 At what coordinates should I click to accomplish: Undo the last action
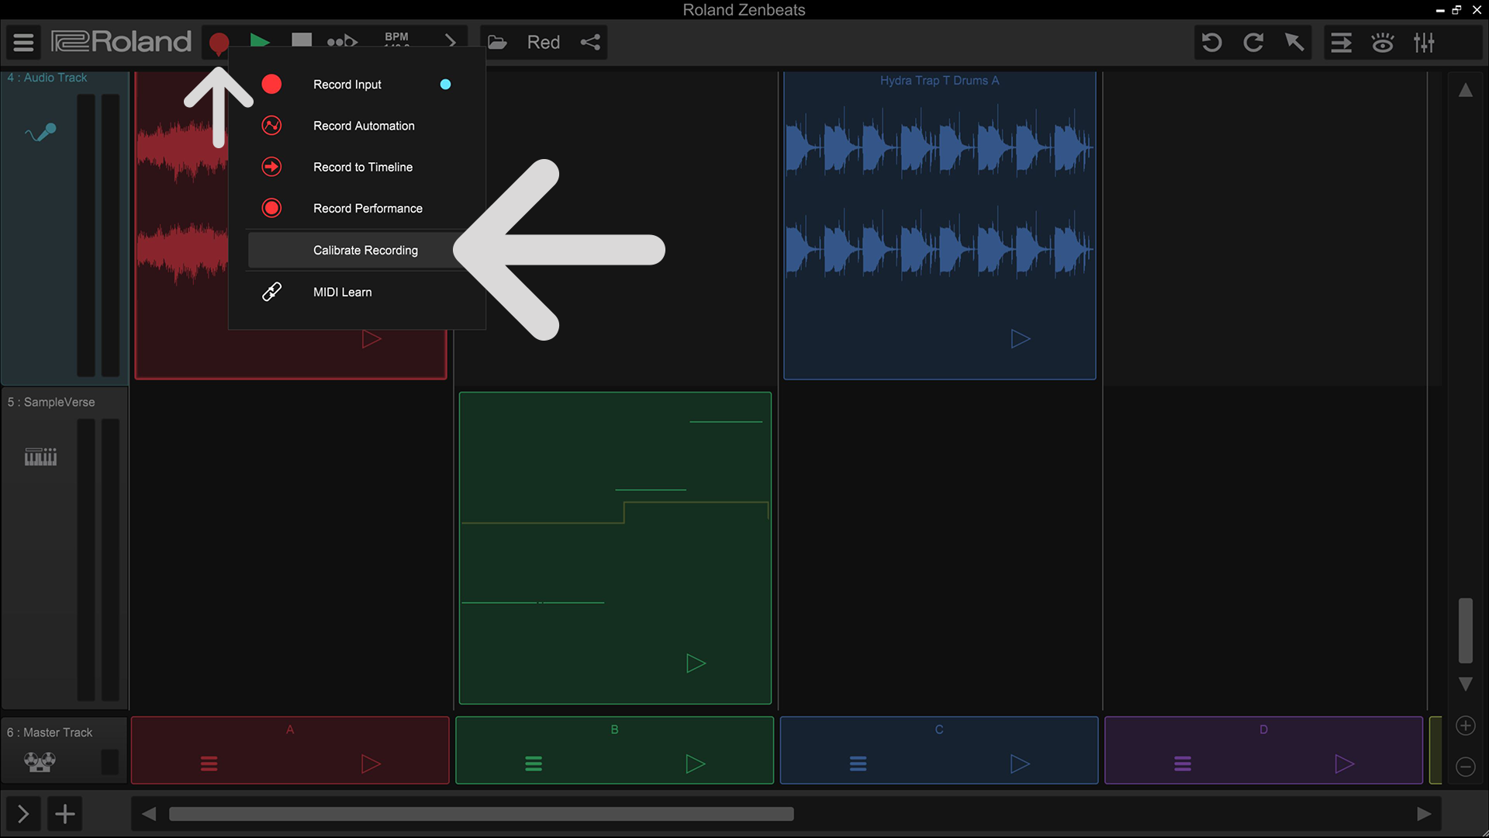point(1212,42)
